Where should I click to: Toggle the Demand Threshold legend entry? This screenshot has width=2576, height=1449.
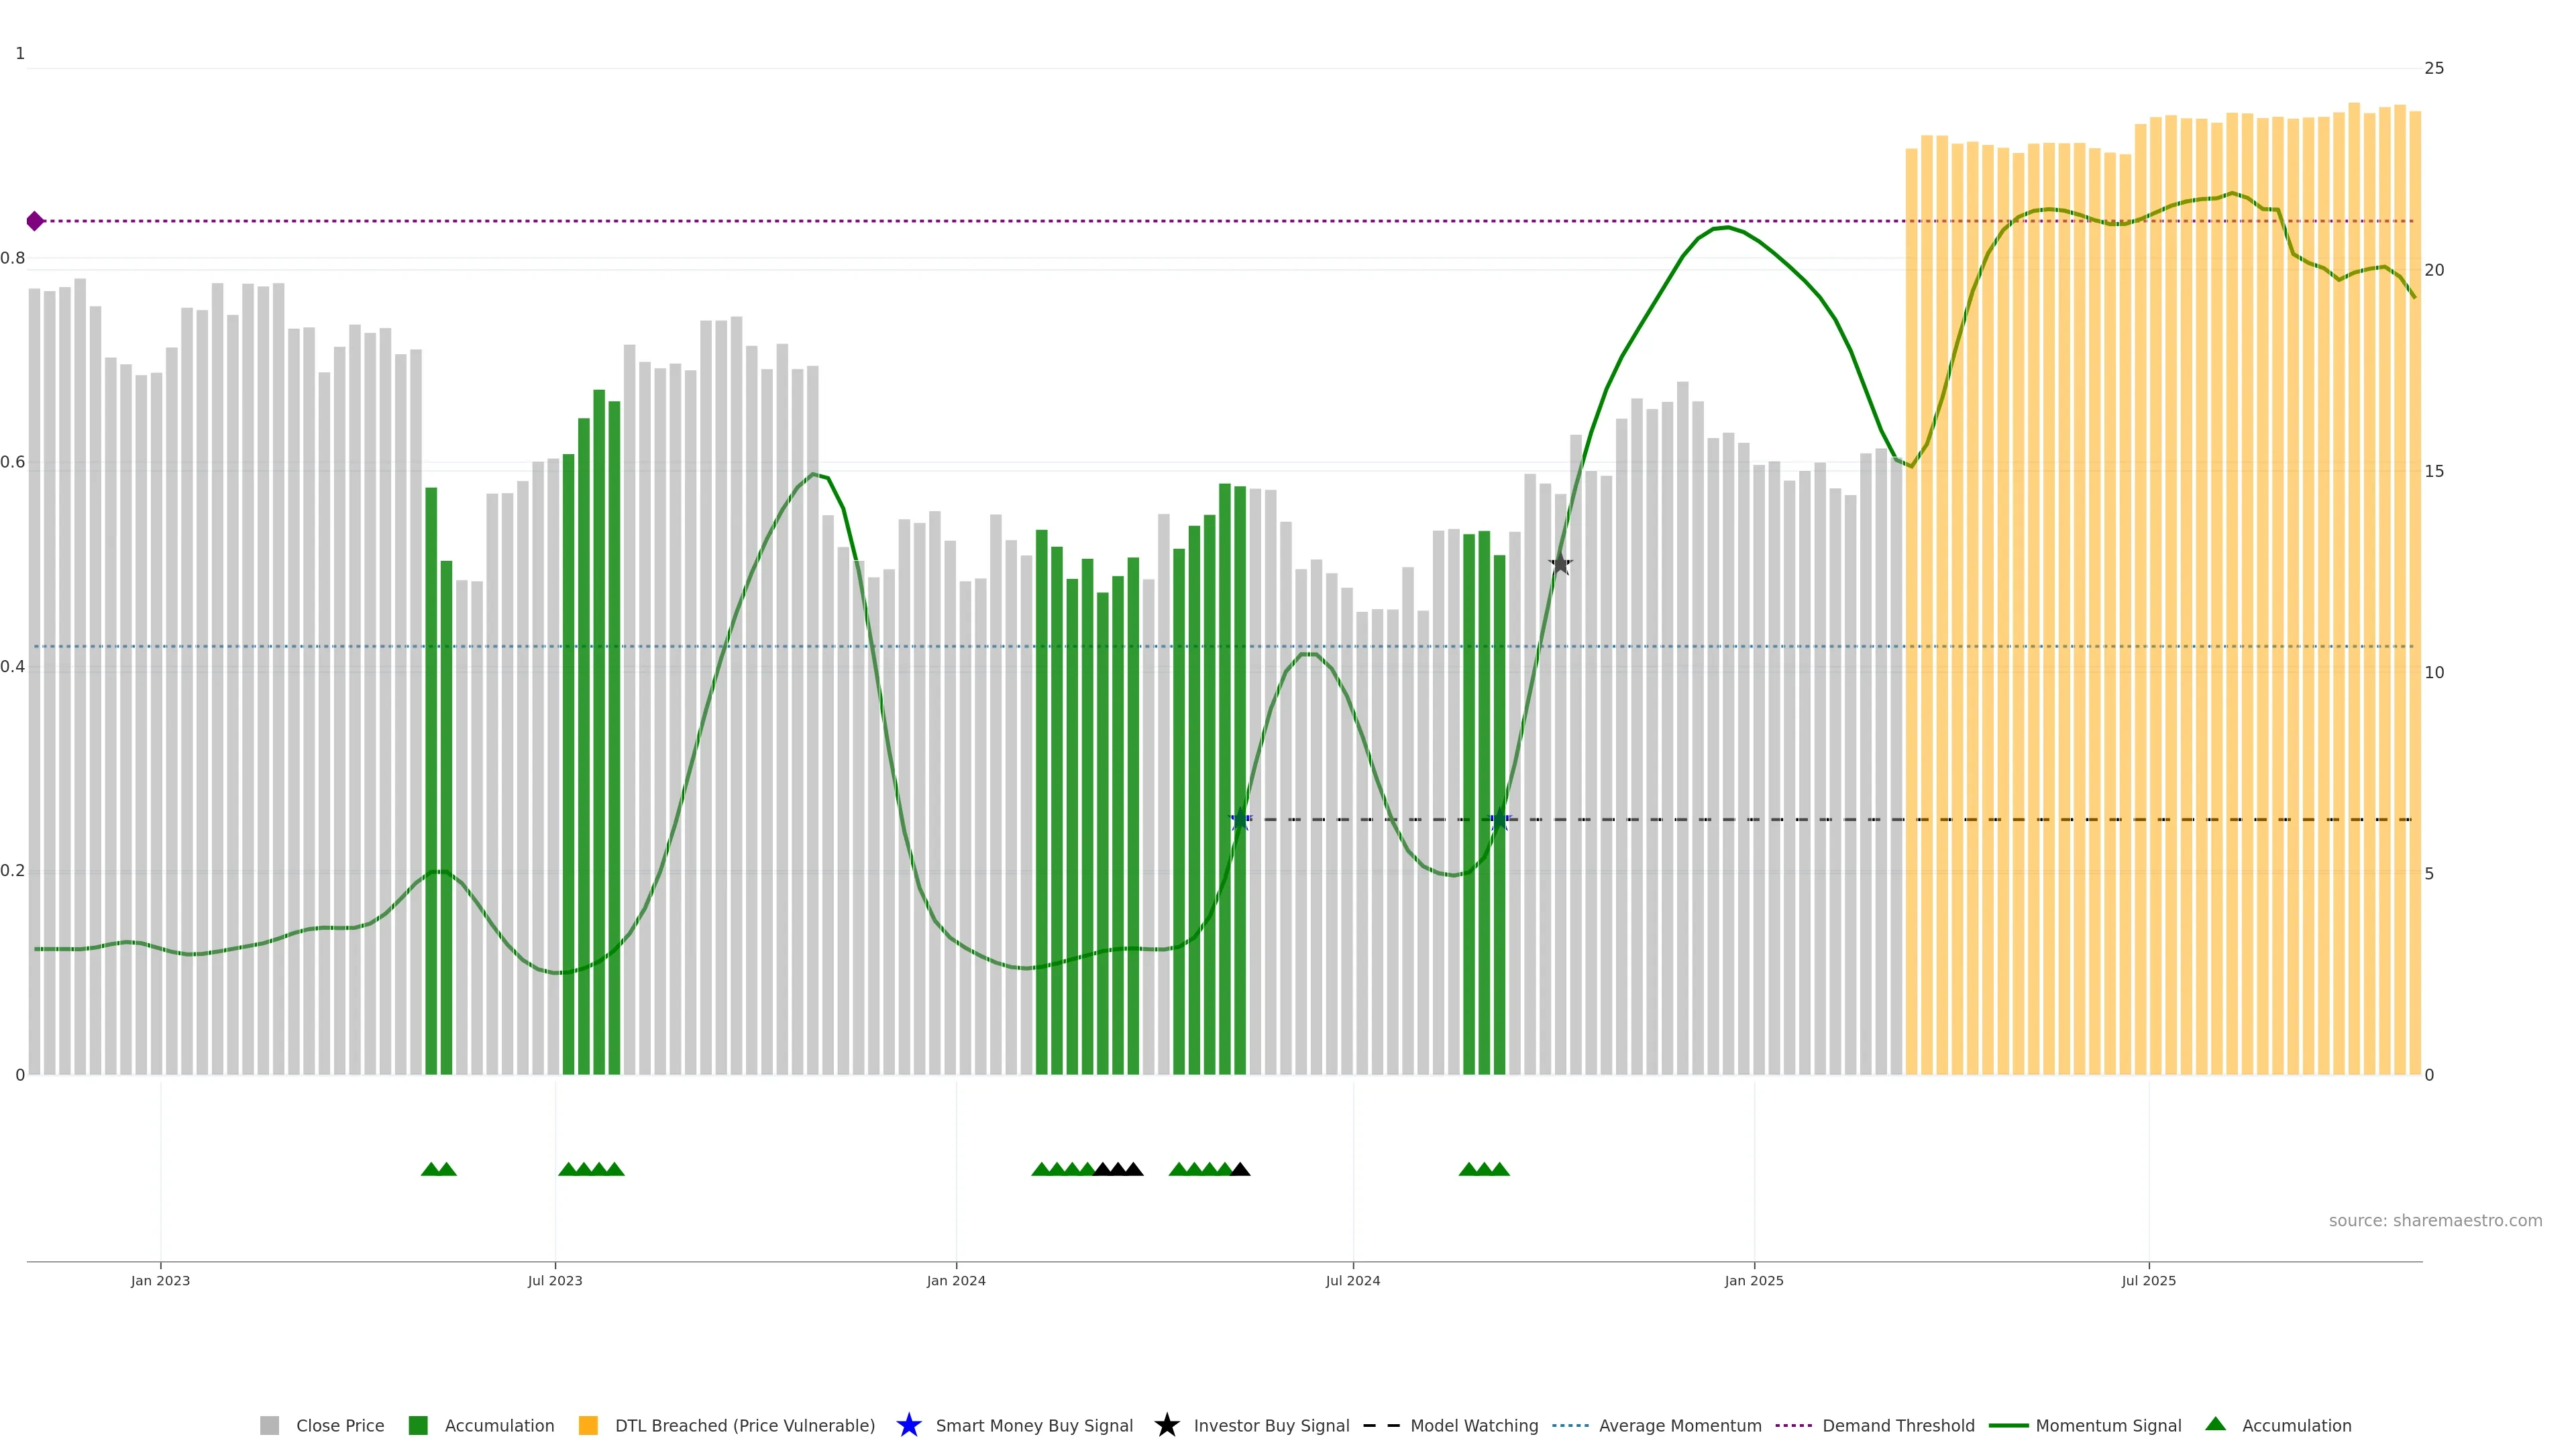pyautogui.click(x=1897, y=1425)
